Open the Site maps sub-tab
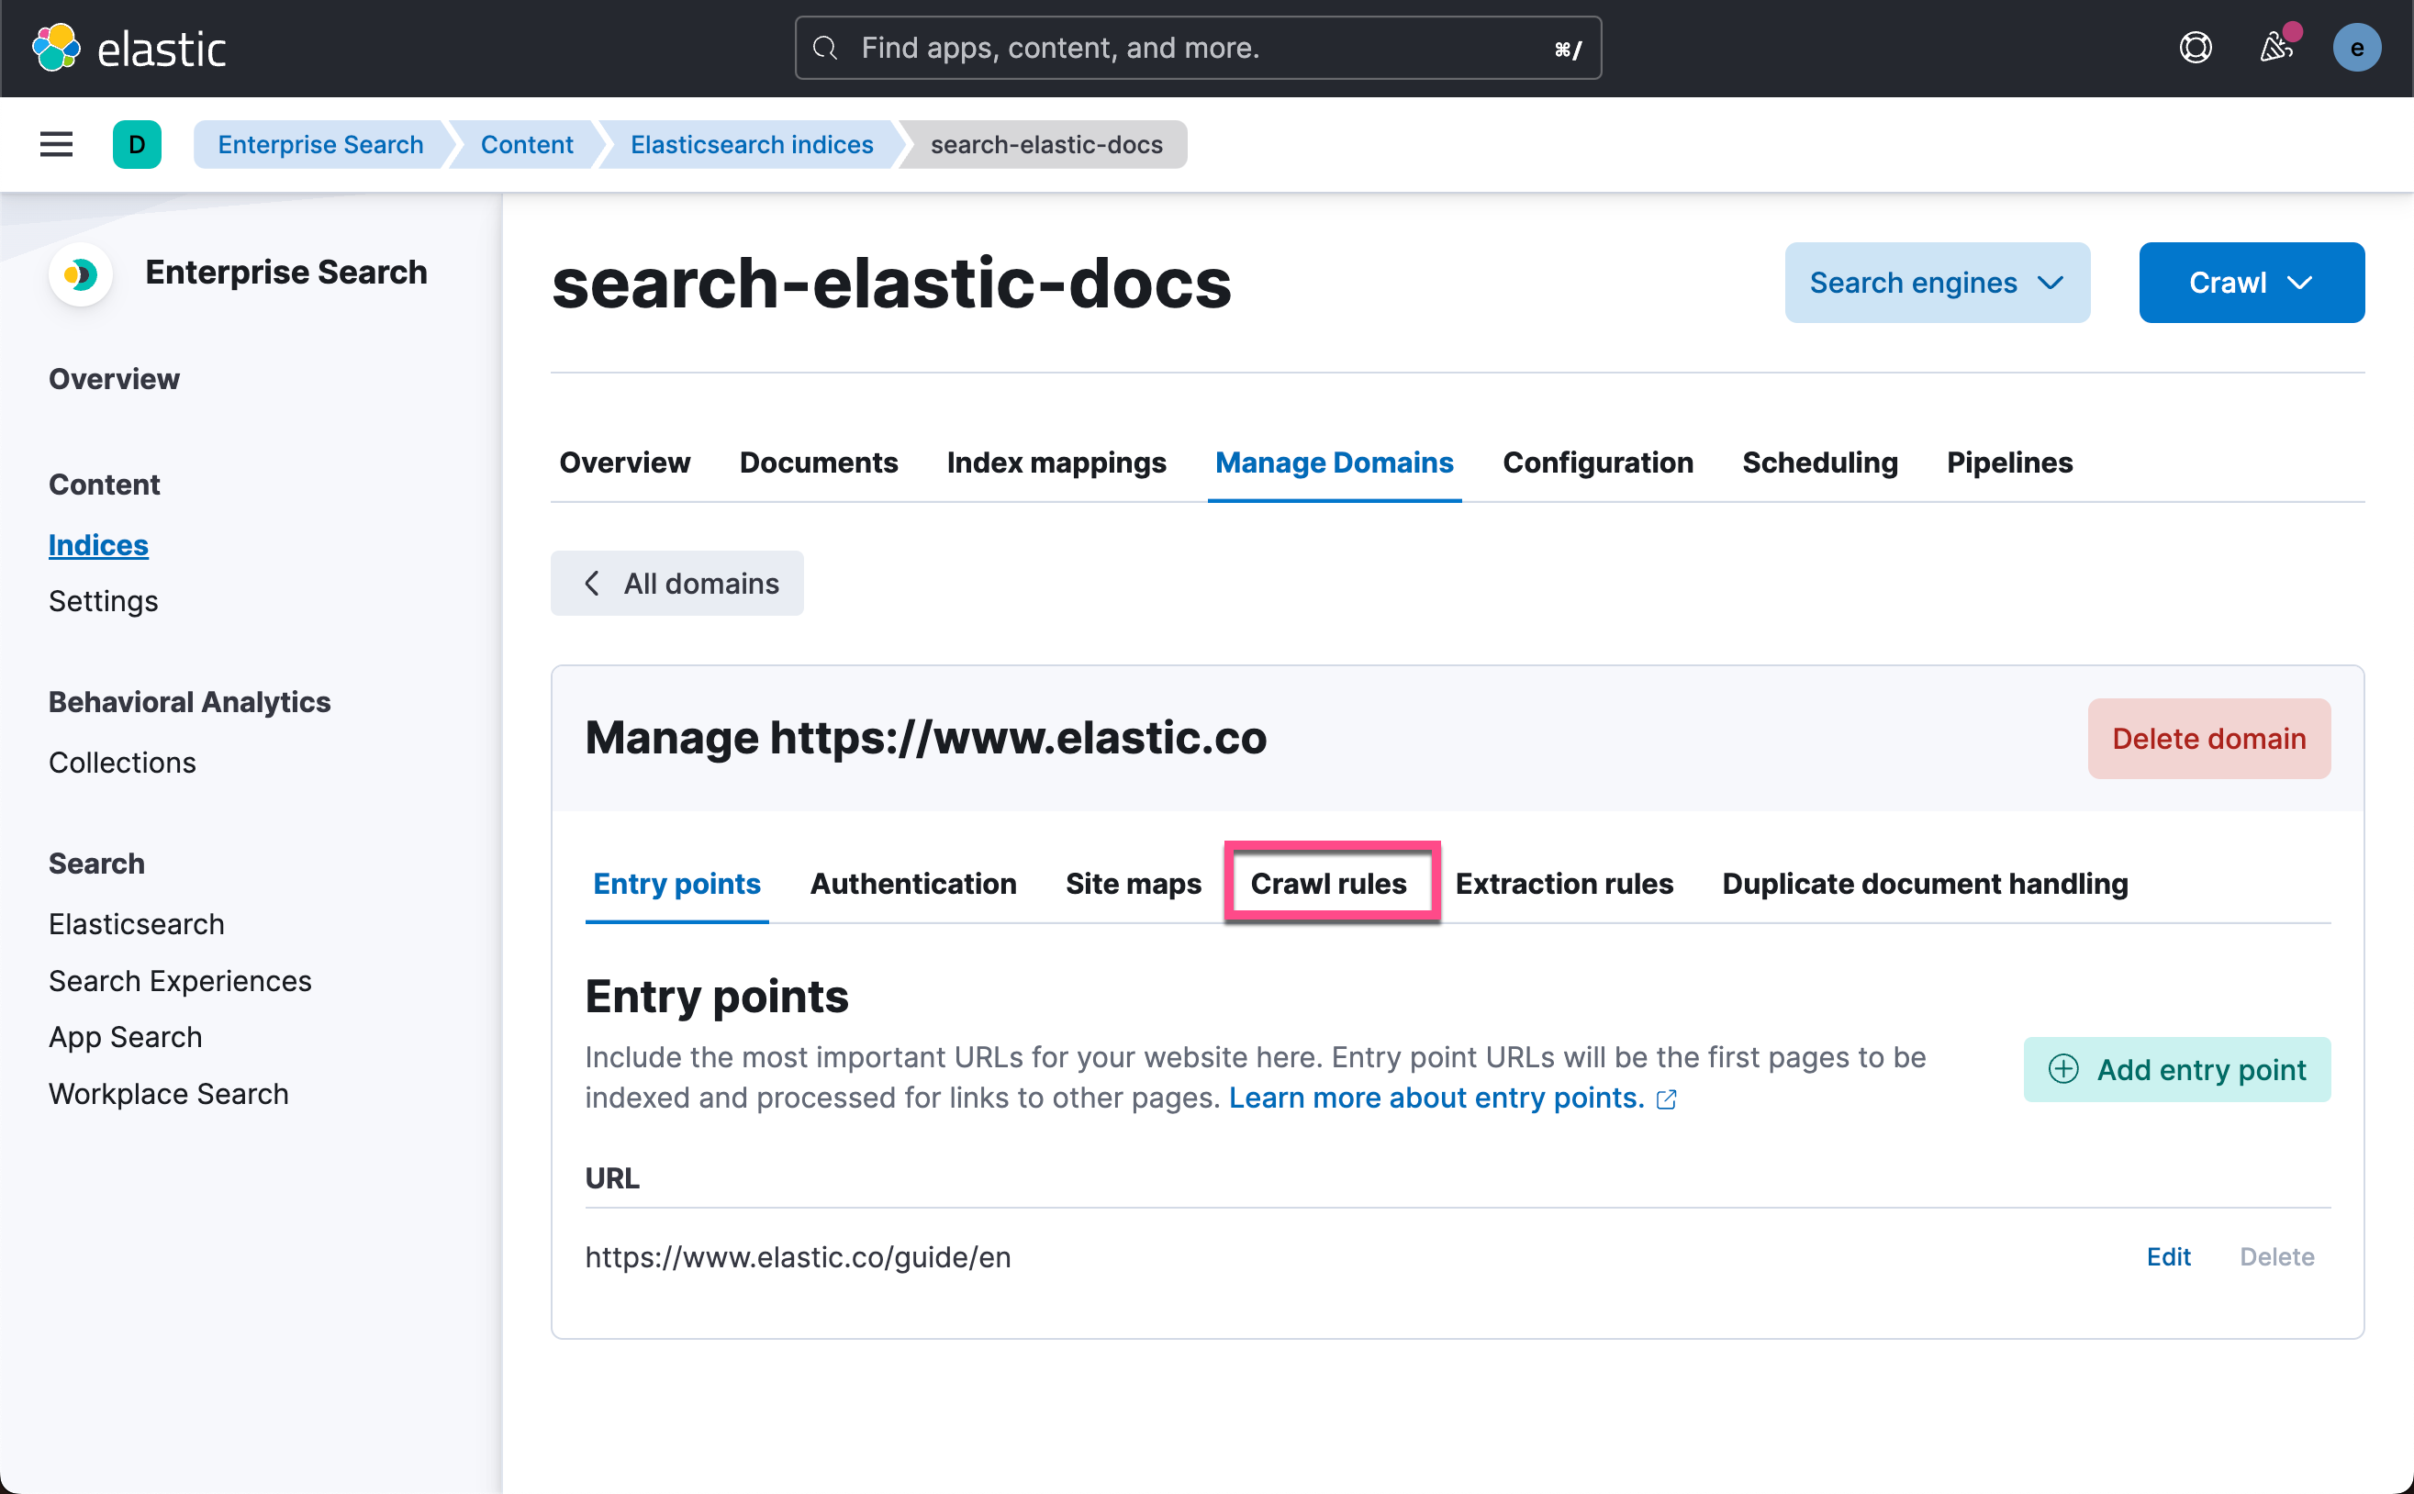Viewport: 2414px width, 1494px height. pyautogui.click(x=1134, y=884)
